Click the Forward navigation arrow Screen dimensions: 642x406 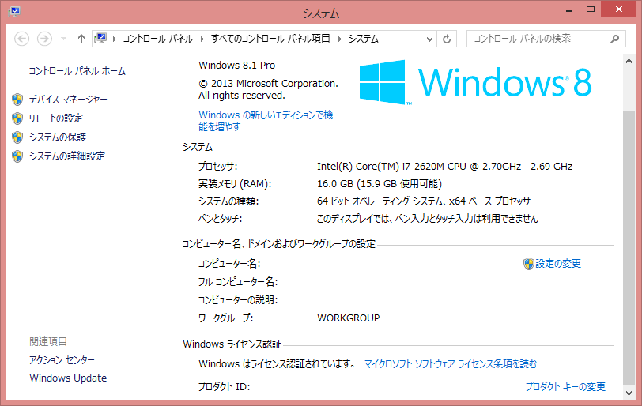45,39
